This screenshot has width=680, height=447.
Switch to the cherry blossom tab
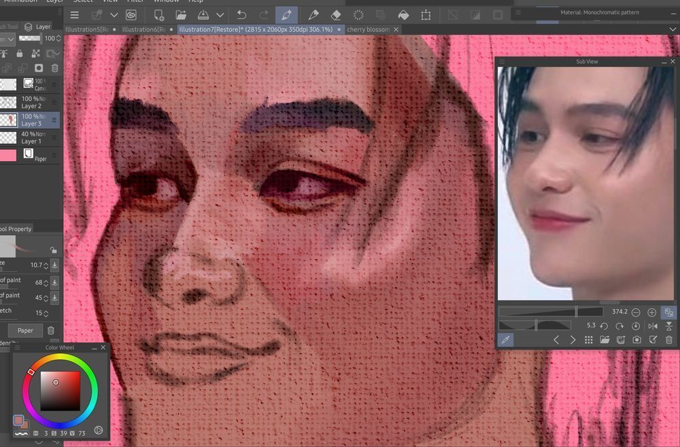[367, 30]
